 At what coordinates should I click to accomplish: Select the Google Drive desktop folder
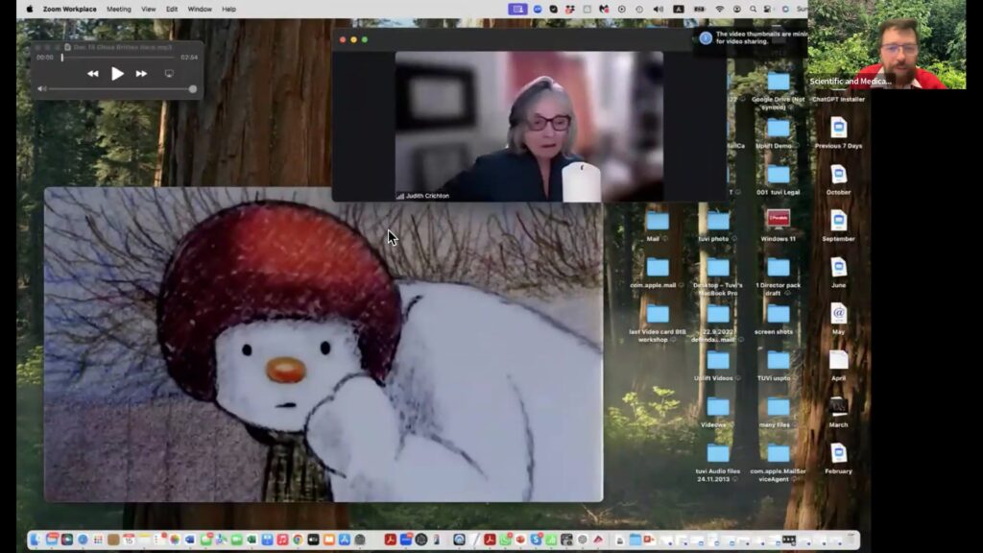778,90
